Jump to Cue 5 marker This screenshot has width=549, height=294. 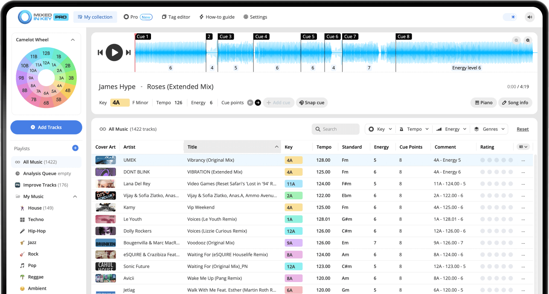click(x=308, y=37)
